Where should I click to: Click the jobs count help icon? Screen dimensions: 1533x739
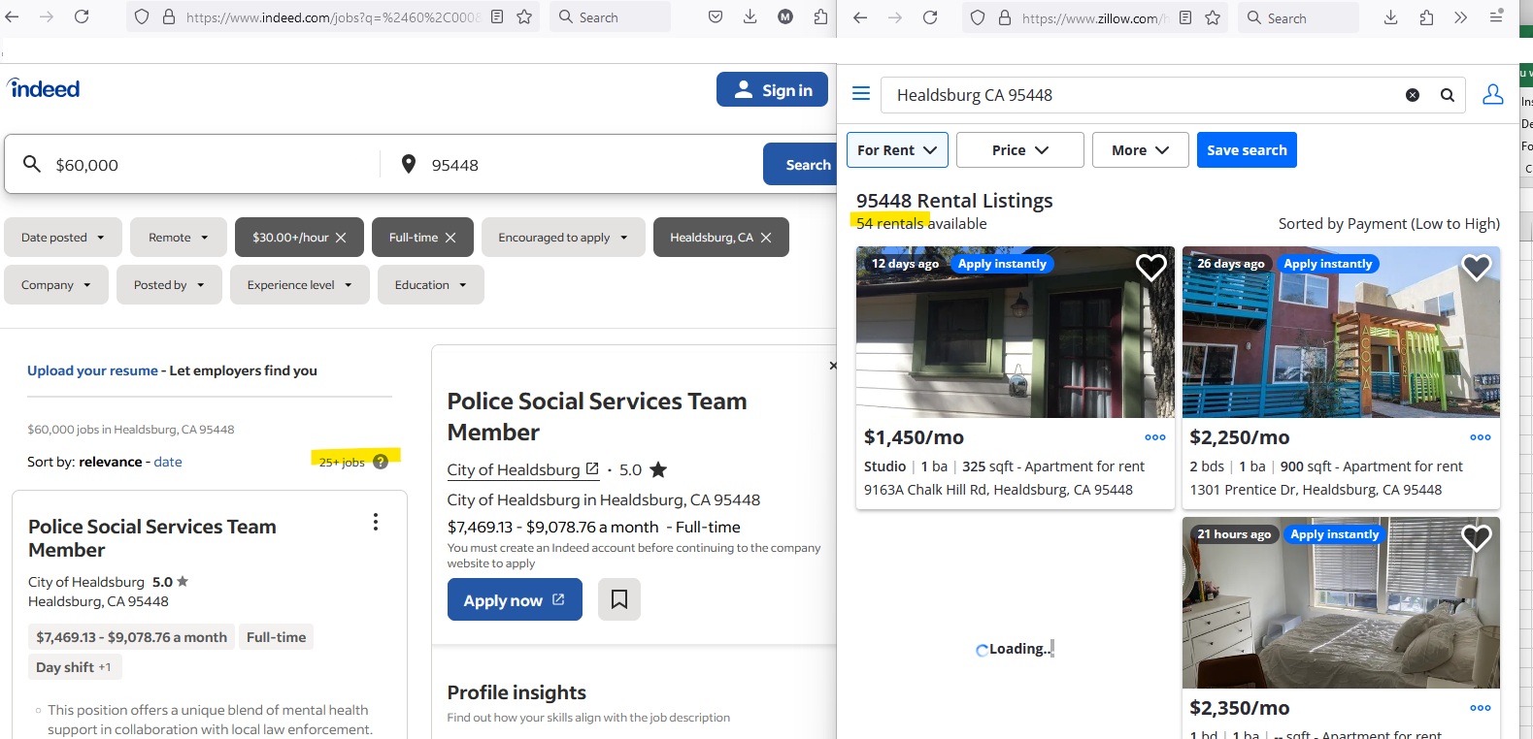pos(381,462)
